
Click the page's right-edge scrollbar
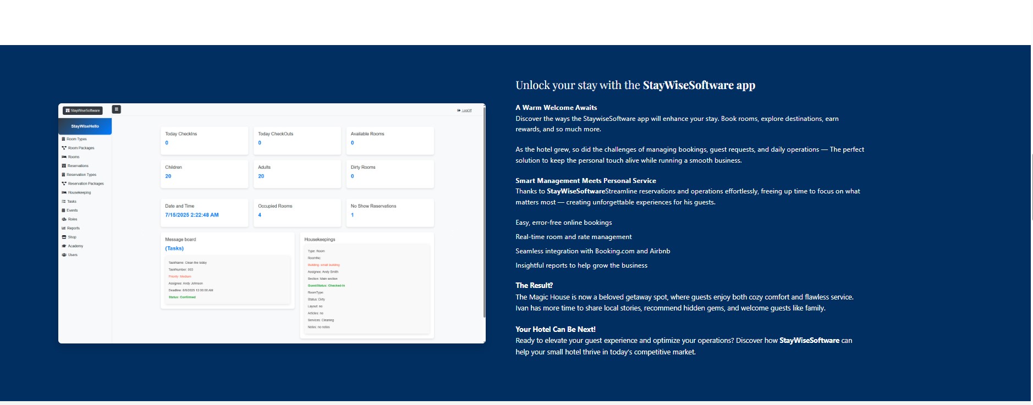(1032, 187)
